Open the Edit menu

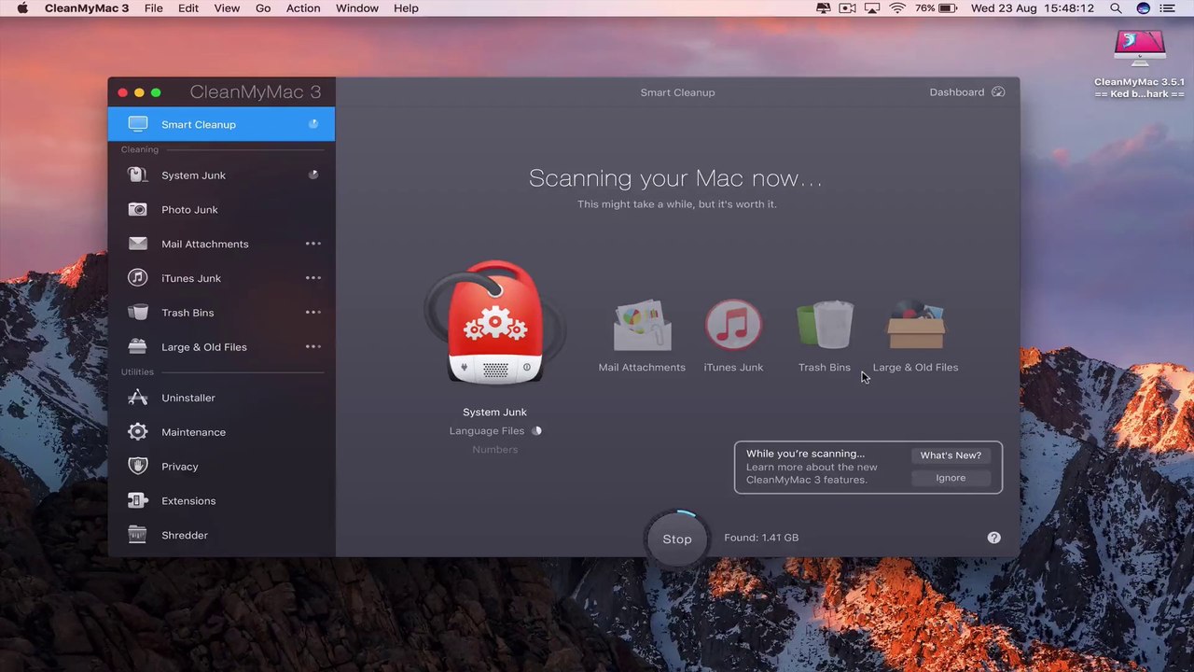point(188,8)
